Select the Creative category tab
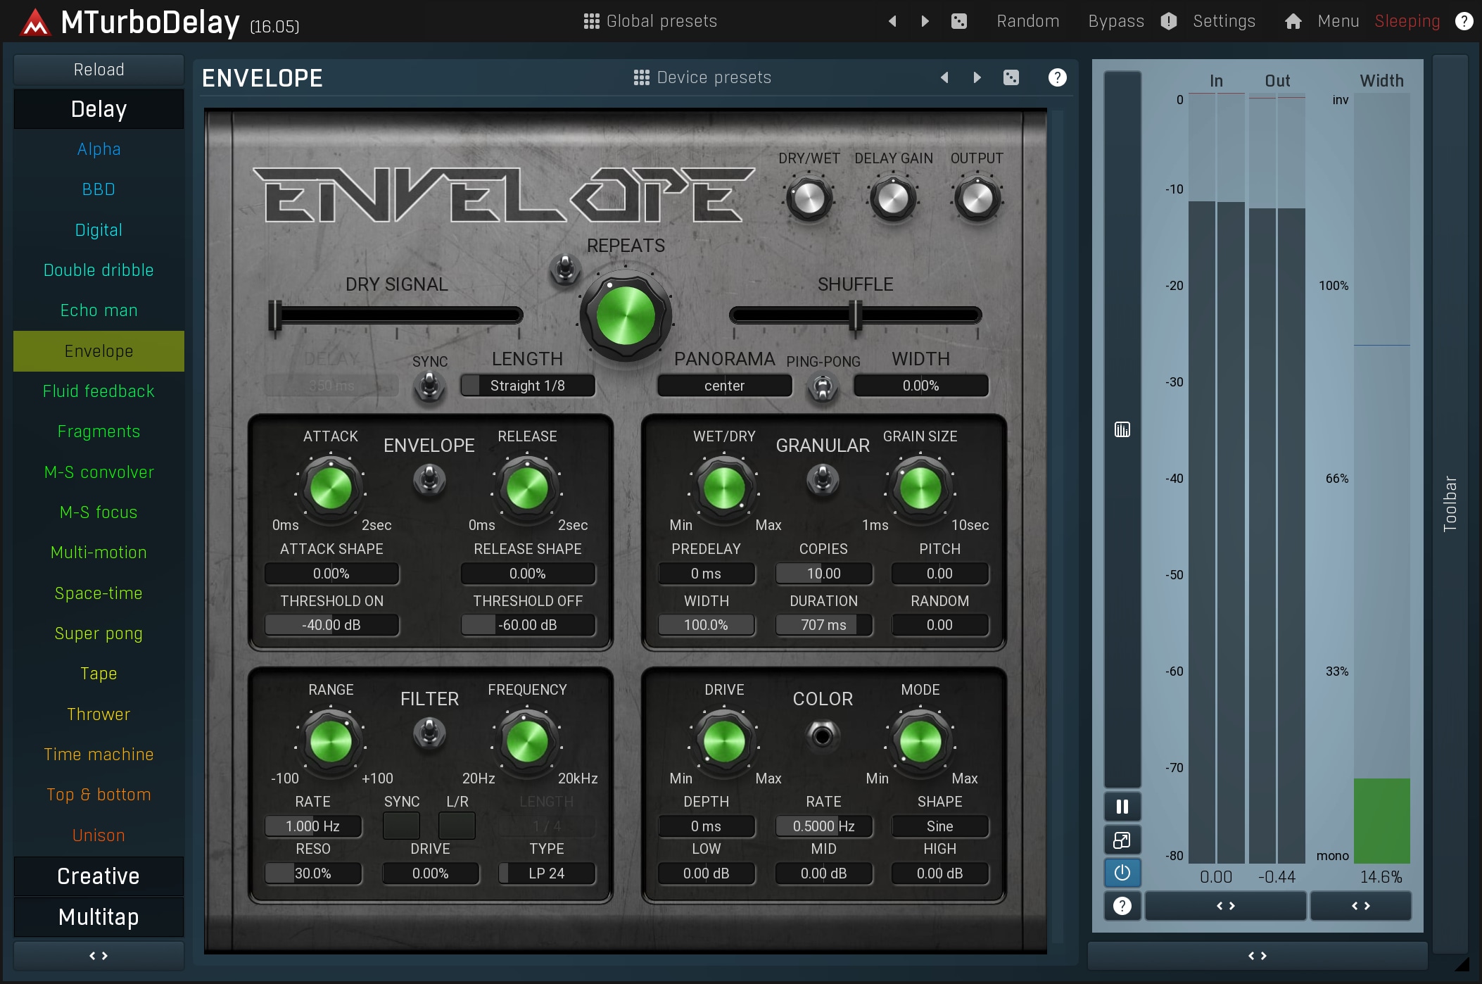 click(99, 876)
